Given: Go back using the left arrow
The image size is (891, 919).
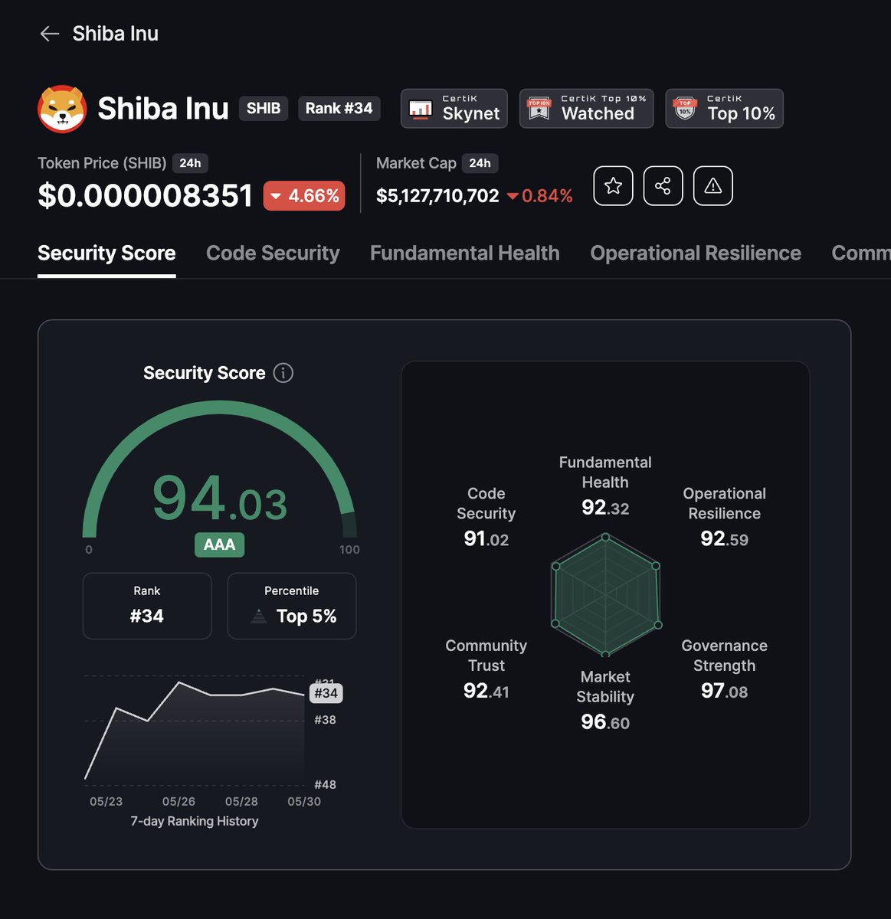Looking at the screenshot, I should [50, 34].
